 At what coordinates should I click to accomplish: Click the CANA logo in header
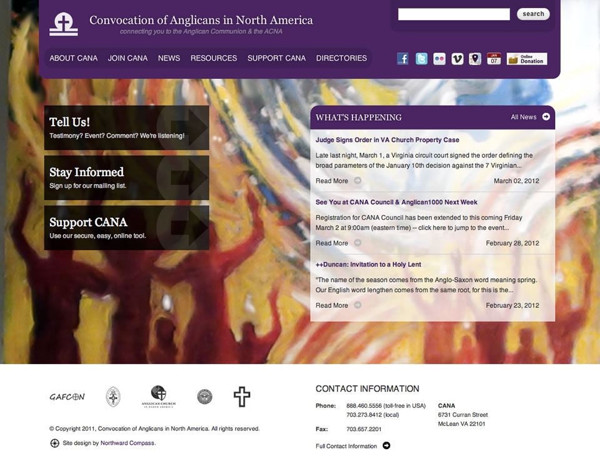point(63,24)
